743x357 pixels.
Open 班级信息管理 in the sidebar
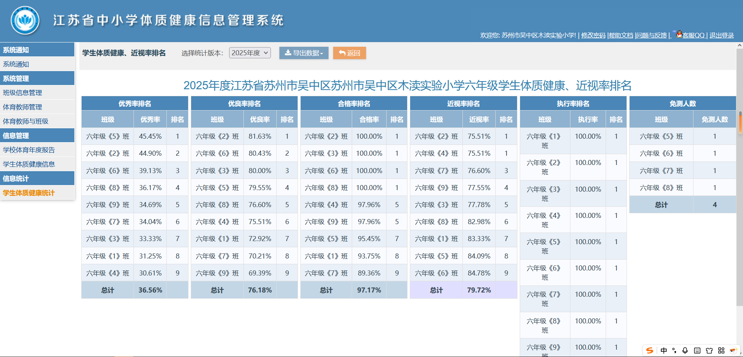click(x=22, y=93)
